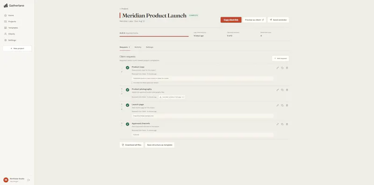The image size is (374, 185).
Task: Click Copy client link
Action: pyautogui.click(x=231, y=20)
